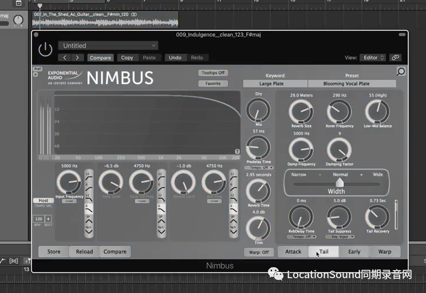The height and width of the screenshot is (293, 426).
Task: Click the flex/trim icon in bottom-left toolbar
Action: click(x=14, y=261)
